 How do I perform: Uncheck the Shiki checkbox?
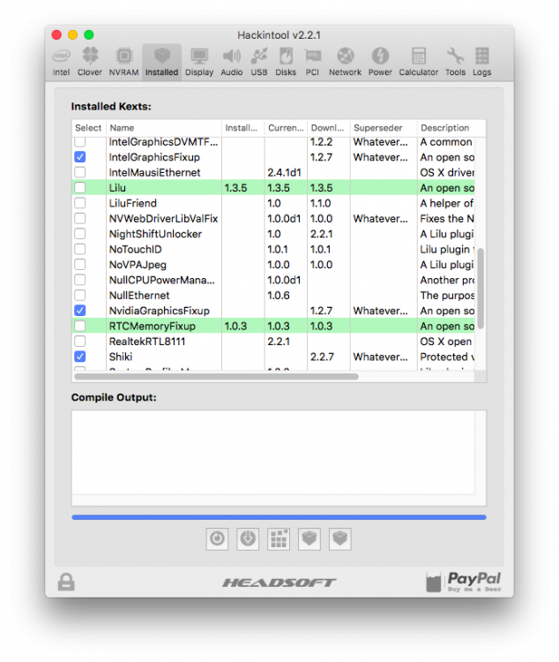point(79,357)
